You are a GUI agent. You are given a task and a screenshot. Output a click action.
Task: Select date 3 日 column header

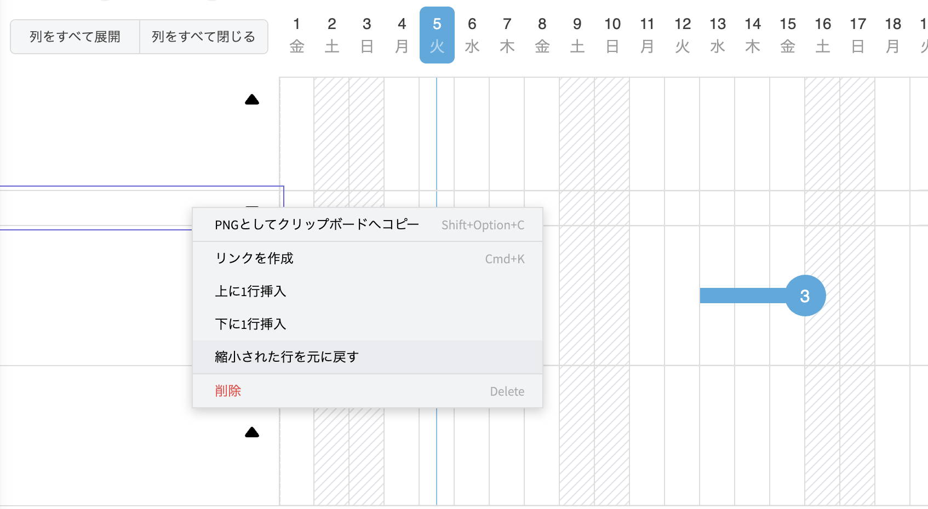tap(367, 35)
